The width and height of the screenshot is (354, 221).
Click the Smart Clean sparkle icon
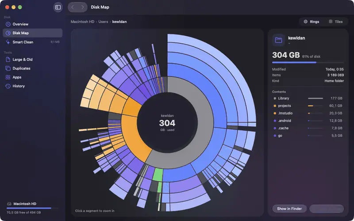click(x=8, y=42)
